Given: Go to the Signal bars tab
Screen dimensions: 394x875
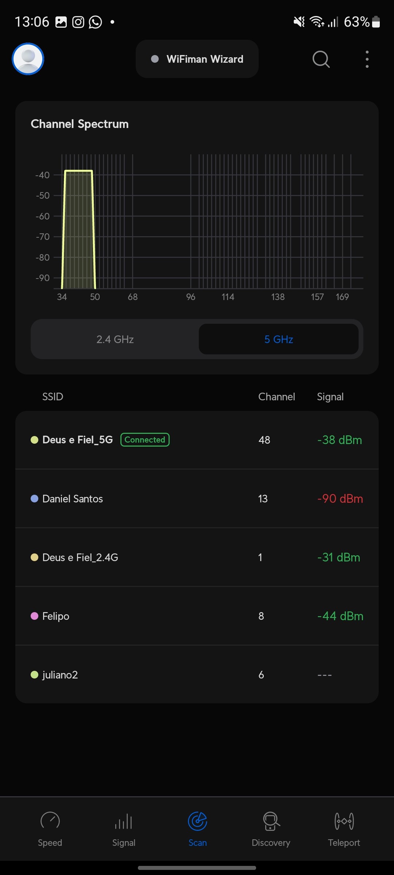Looking at the screenshot, I should 124,821.
